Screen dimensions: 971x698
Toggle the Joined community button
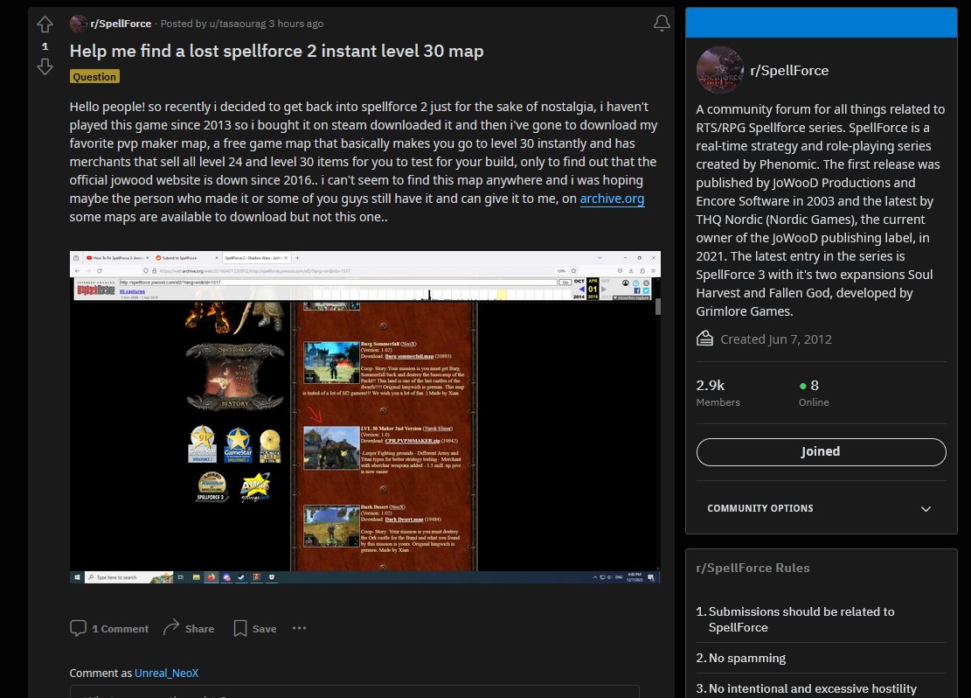[x=821, y=451]
